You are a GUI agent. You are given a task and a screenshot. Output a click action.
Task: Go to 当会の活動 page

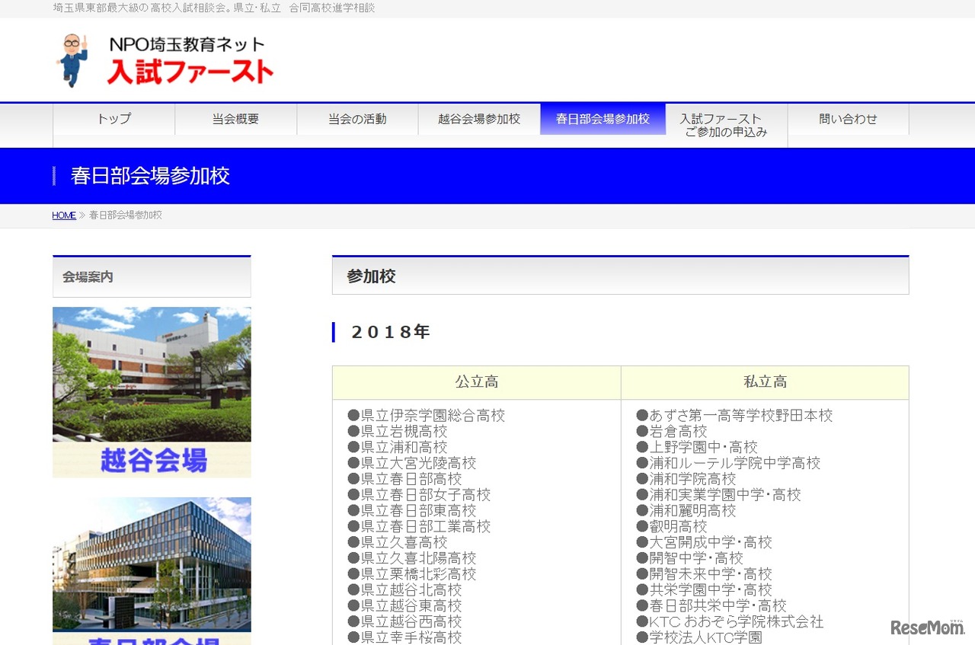pos(357,119)
